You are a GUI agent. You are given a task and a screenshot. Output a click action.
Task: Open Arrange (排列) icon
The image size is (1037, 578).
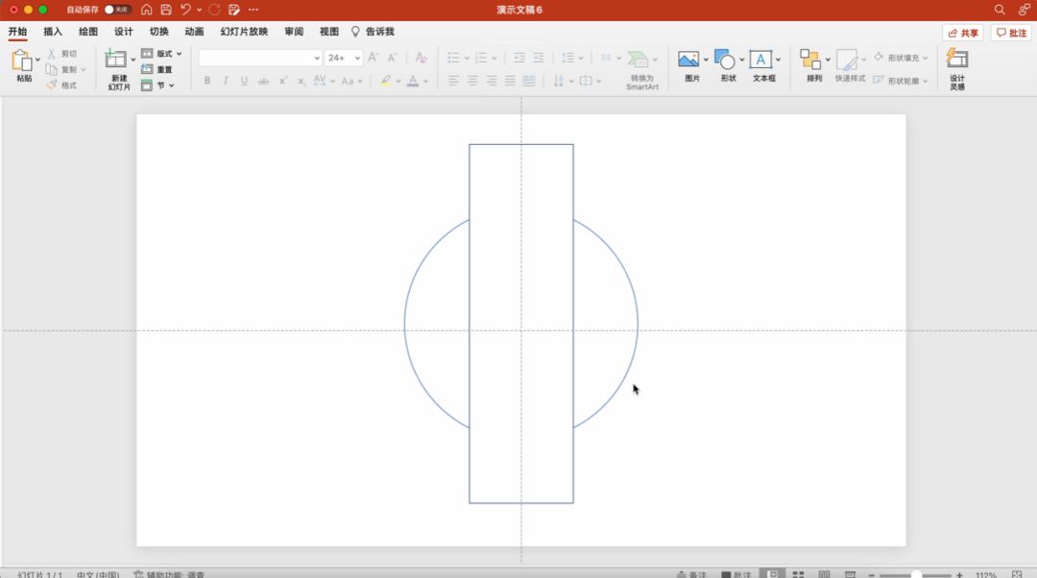810,60
